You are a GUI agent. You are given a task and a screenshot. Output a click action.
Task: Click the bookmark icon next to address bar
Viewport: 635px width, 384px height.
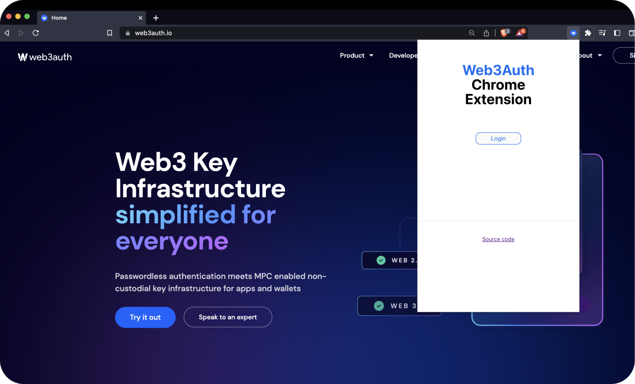click(x=109, y=33)
